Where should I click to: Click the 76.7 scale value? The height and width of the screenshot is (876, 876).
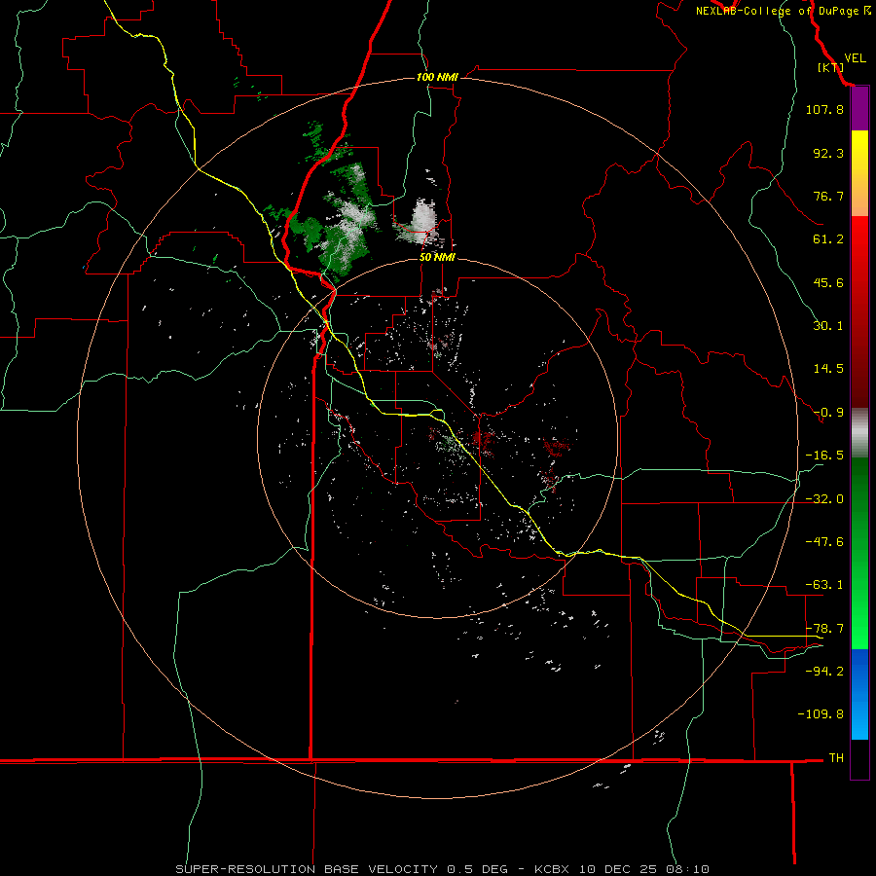(828, 196)
